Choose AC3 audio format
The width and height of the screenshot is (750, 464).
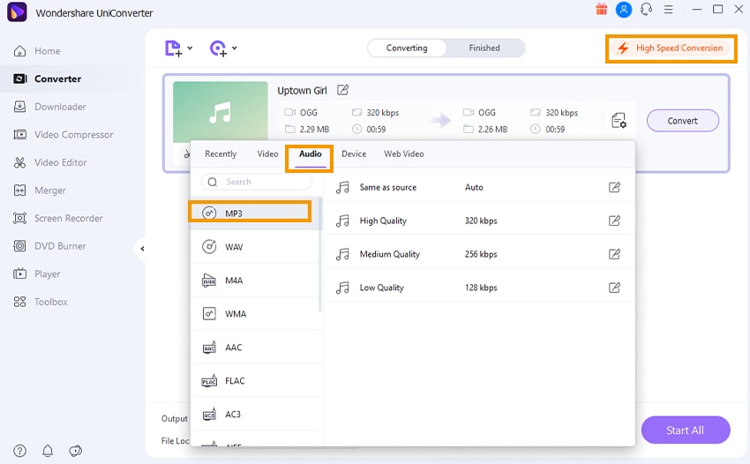255,415
